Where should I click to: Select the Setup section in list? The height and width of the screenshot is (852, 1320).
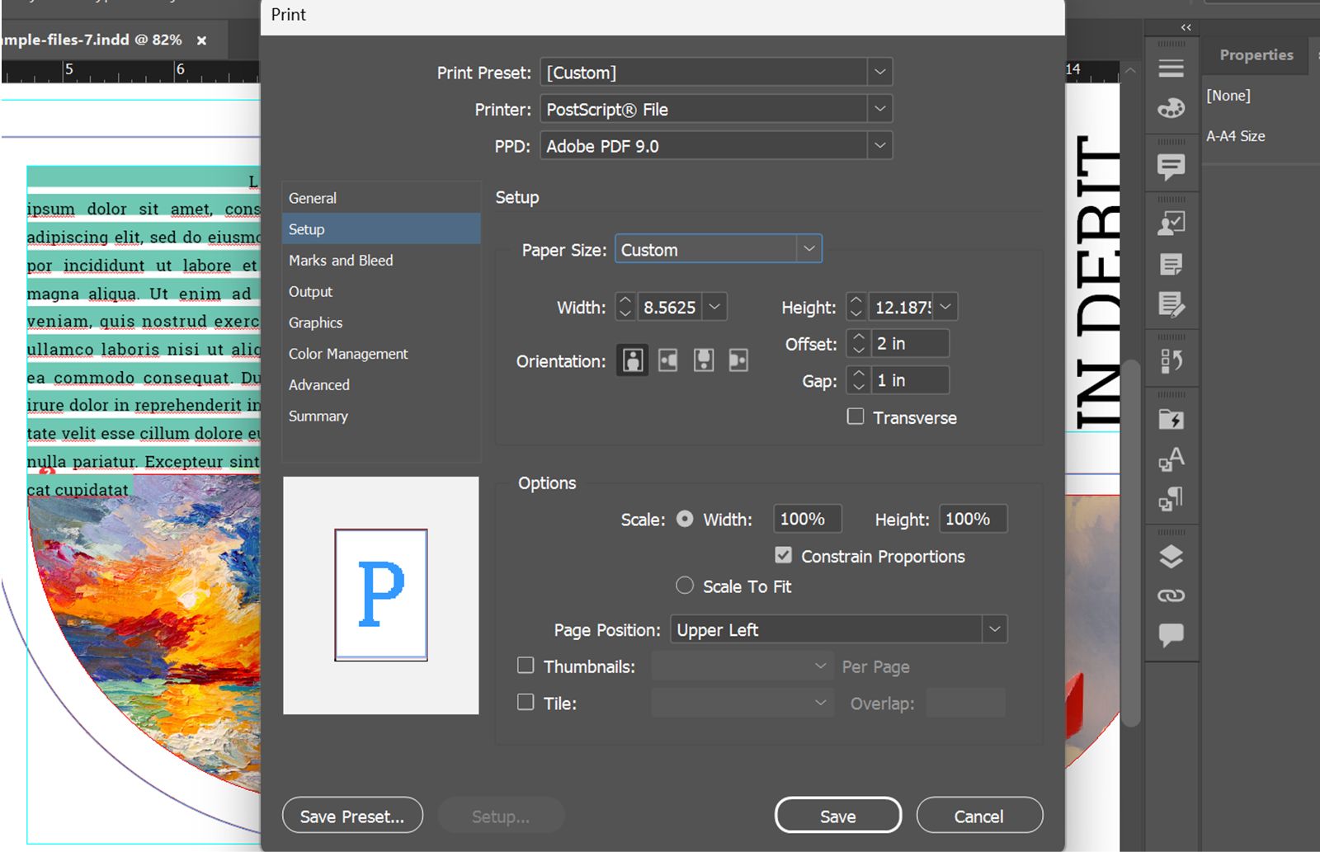click(381, 229)
